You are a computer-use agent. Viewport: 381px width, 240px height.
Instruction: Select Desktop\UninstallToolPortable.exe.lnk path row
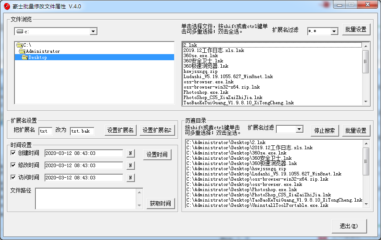(x=275, y=205)
